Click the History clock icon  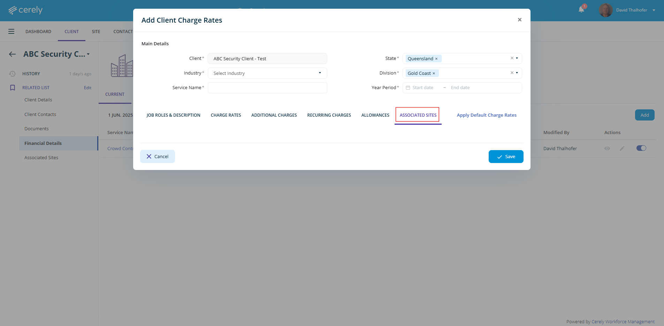(13, 73)
